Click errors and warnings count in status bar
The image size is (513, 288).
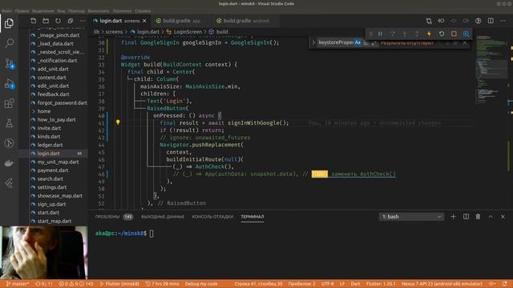pyautogui.click(x=76, y=284)
